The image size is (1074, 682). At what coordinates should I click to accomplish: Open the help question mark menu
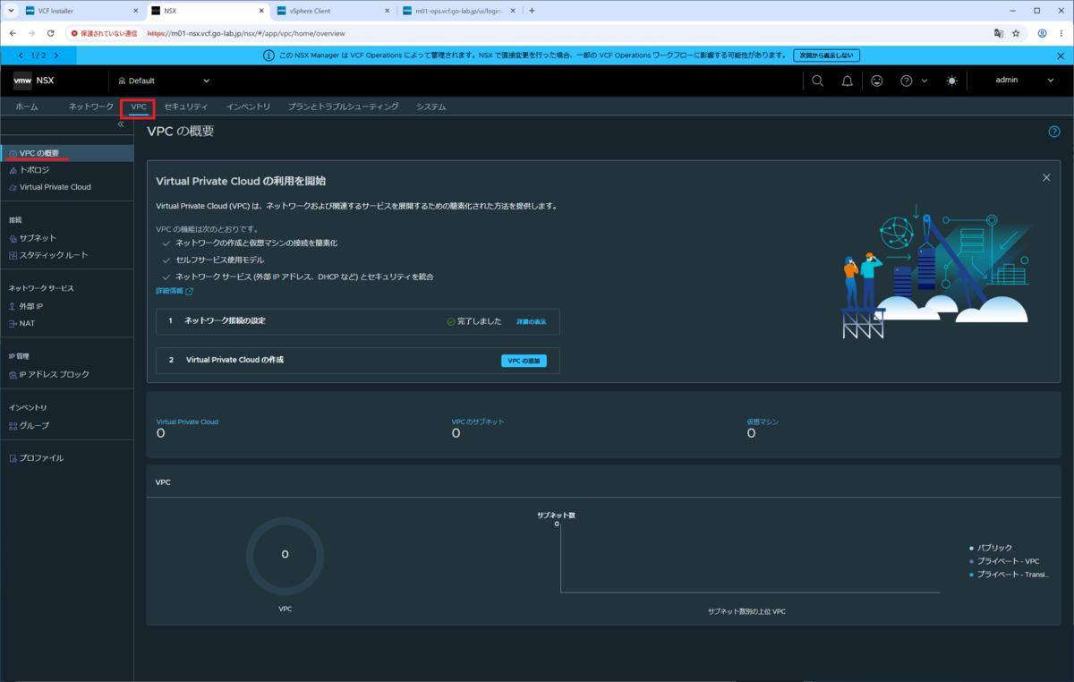[x=913, y=81]
